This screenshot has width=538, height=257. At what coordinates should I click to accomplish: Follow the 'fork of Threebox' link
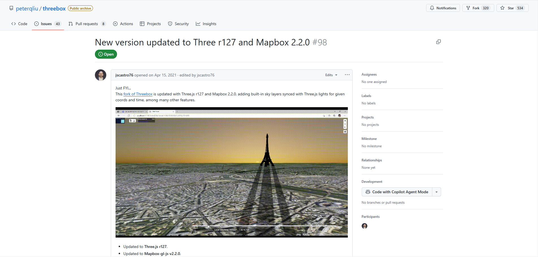[138, 94]
